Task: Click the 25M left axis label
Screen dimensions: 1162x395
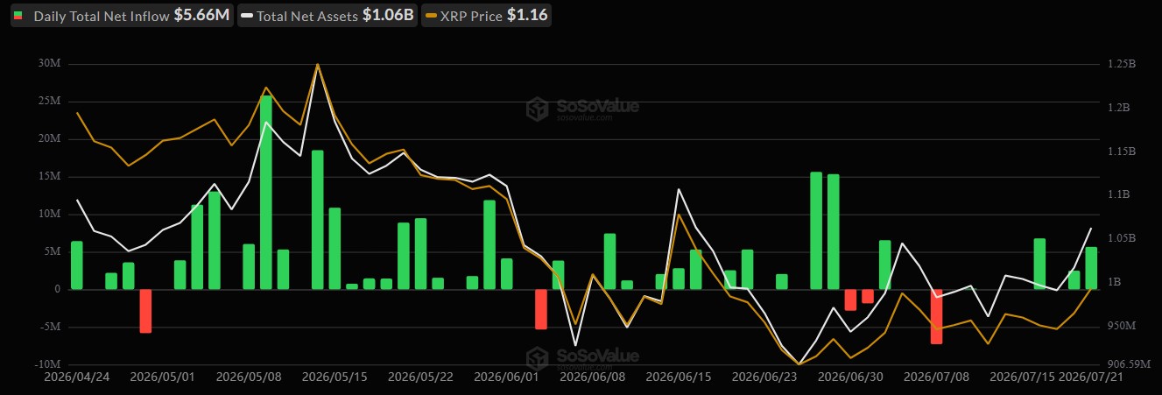Action: click(x=48, y=102)
